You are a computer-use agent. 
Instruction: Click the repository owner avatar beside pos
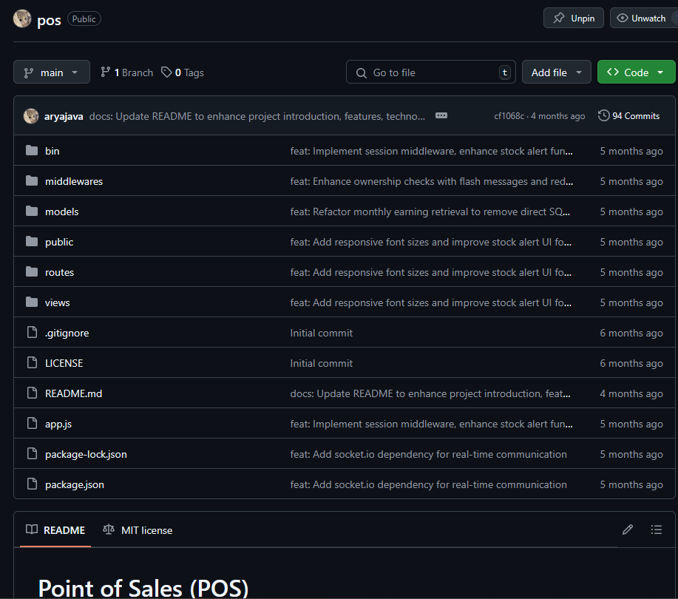point(22,18)
